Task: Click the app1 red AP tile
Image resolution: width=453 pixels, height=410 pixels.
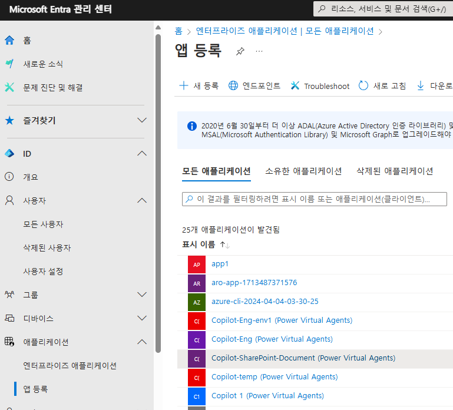Action: tap(197, 264)
